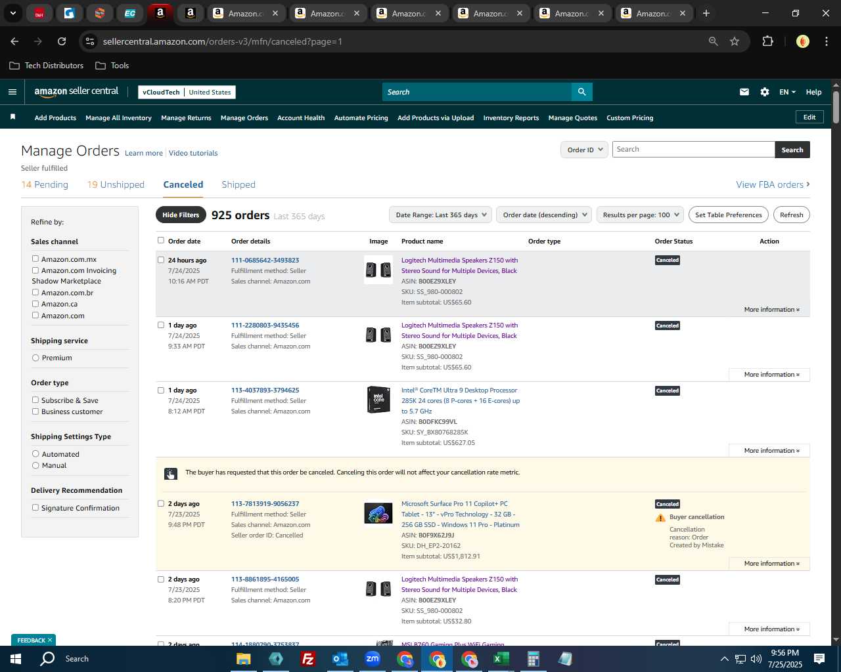Open browser extensions puzzle icon
841x672 pixels.
[767, 41]
